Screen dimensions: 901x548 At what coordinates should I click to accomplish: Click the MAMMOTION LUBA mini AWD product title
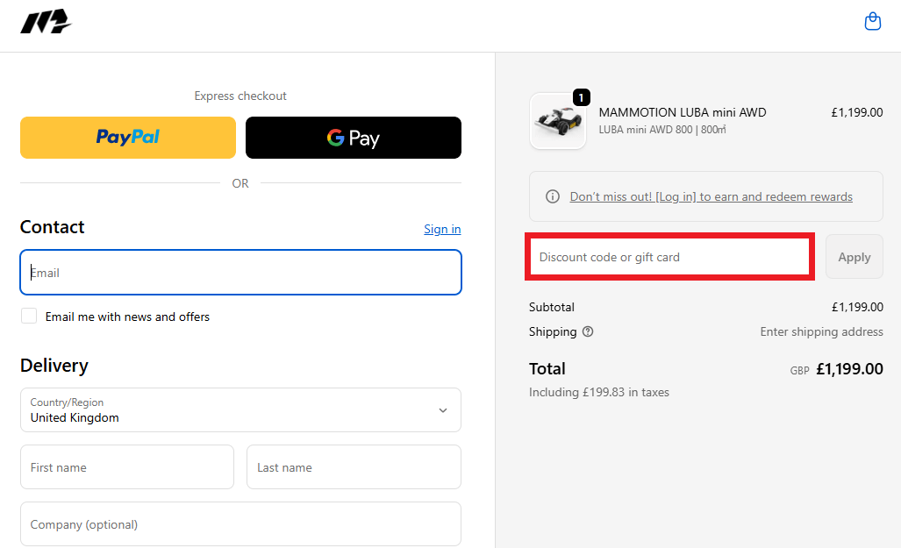pos(683,112)
